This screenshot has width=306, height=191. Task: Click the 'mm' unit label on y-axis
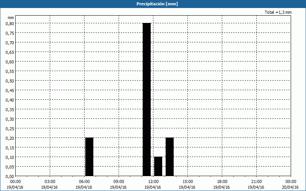coord(11,18)
